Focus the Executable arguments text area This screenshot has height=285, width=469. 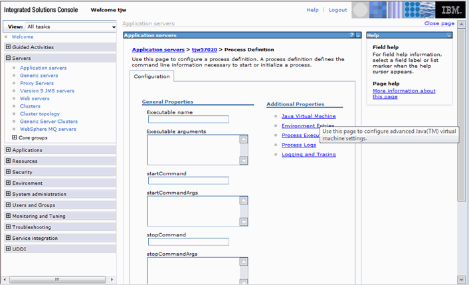[x=193, y=150]
